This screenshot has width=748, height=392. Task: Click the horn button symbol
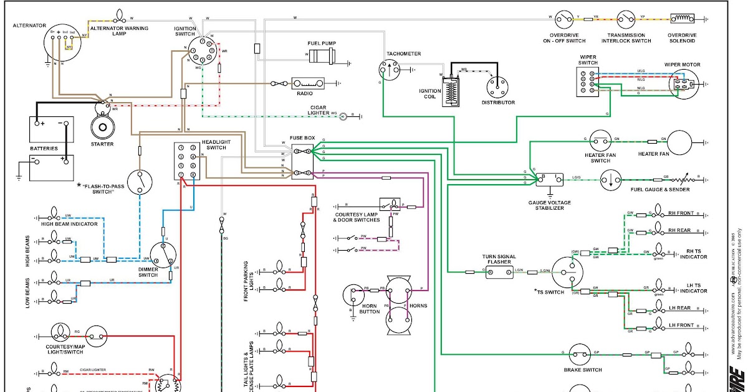pyautogui.click(x=353, y=296)
